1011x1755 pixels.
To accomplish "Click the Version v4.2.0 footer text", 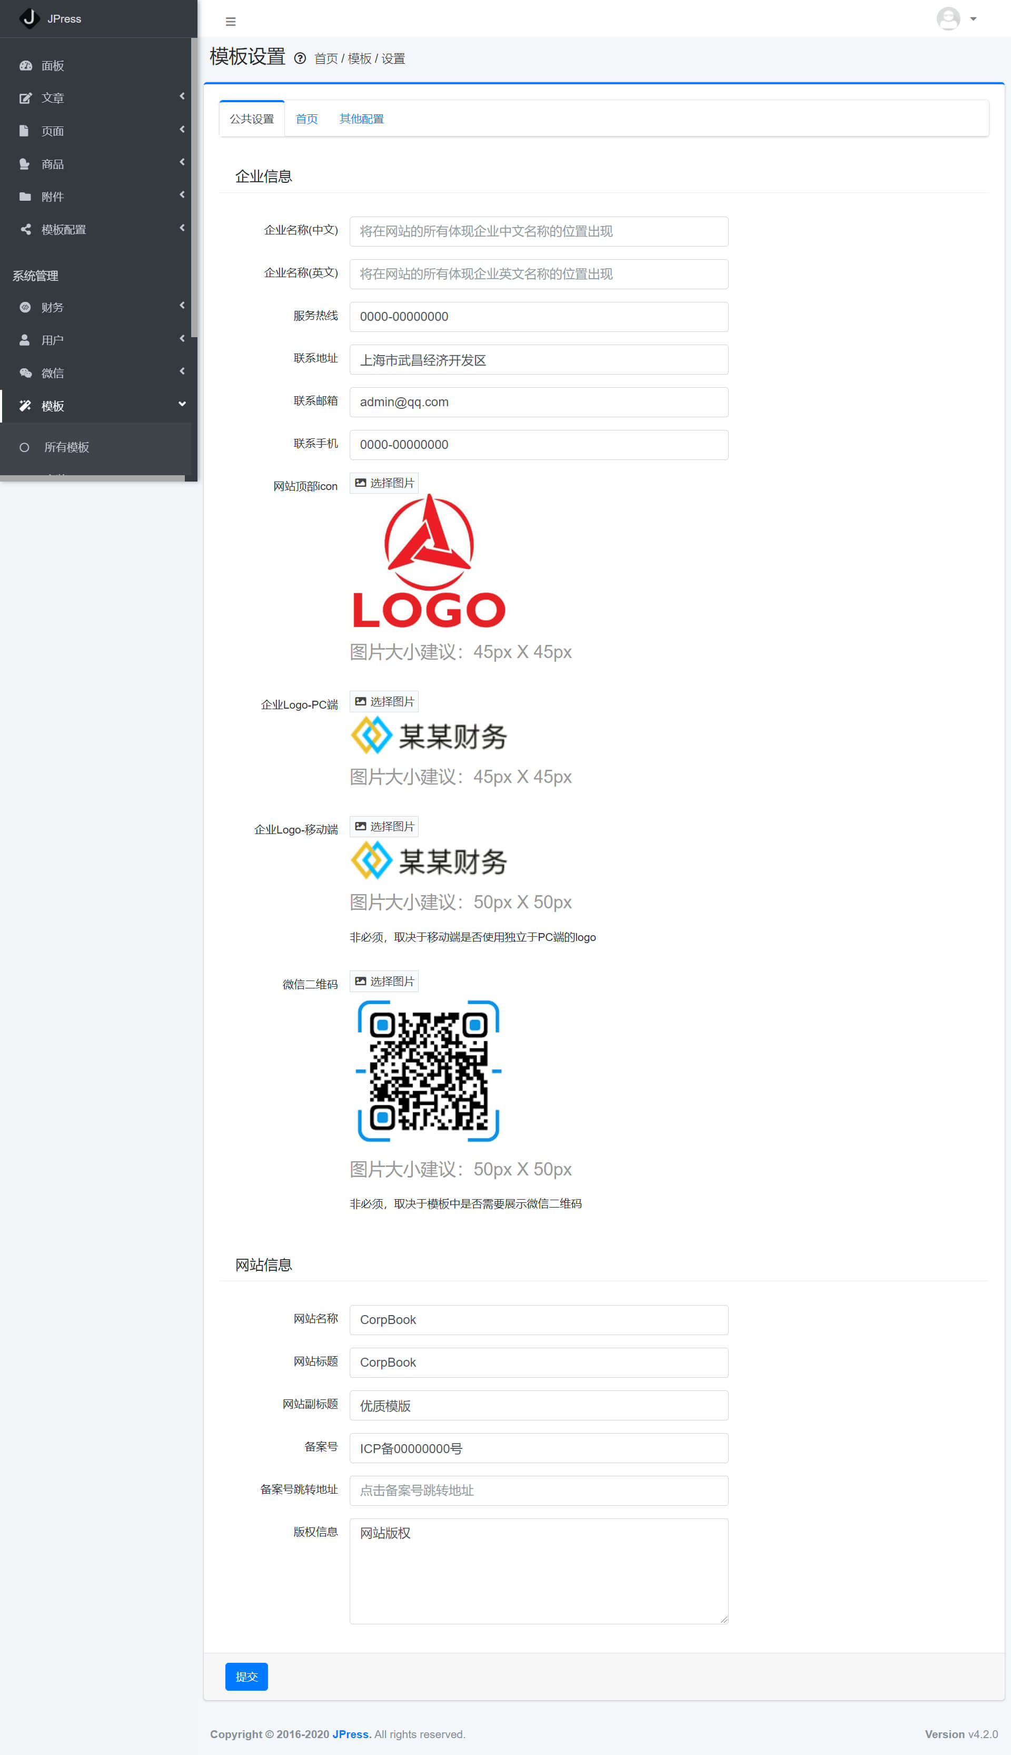I will click(961, 1734).
